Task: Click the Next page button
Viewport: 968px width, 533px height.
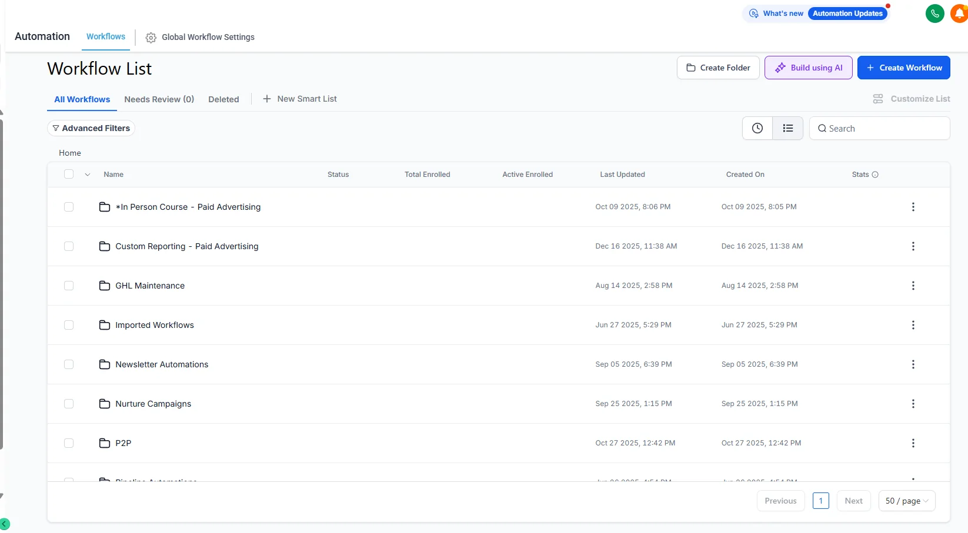Action: click(854, 501)
